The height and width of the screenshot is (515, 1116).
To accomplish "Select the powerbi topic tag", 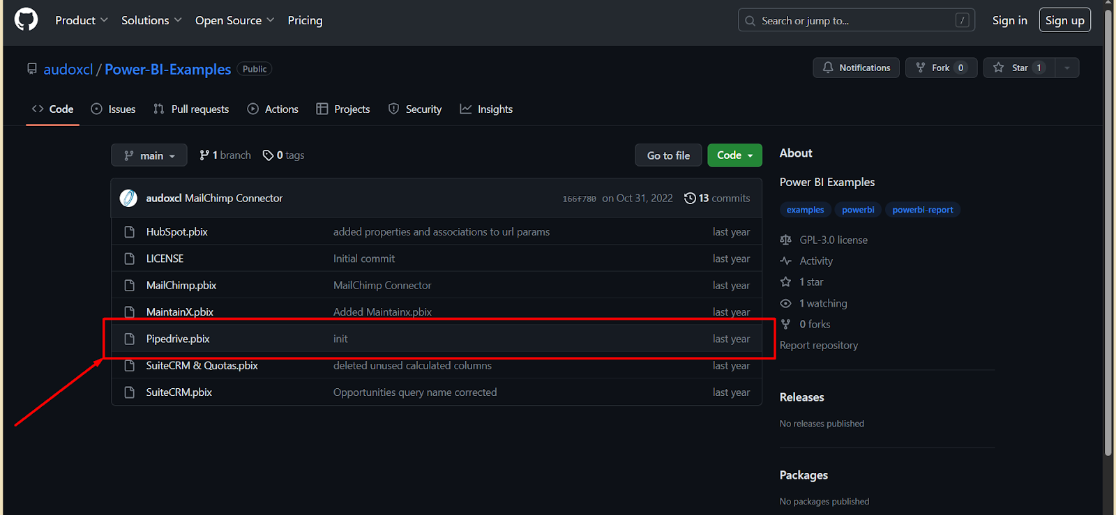I will click(x=858, y=210).
